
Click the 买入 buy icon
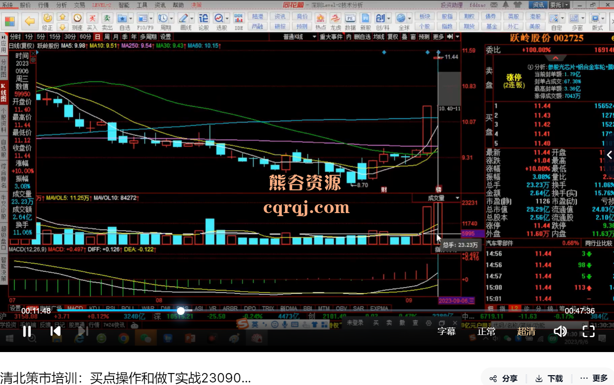[x=93, y=18]
